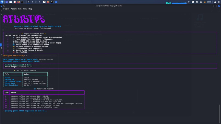Switch to workspace 3

click(x=36, y=2)
